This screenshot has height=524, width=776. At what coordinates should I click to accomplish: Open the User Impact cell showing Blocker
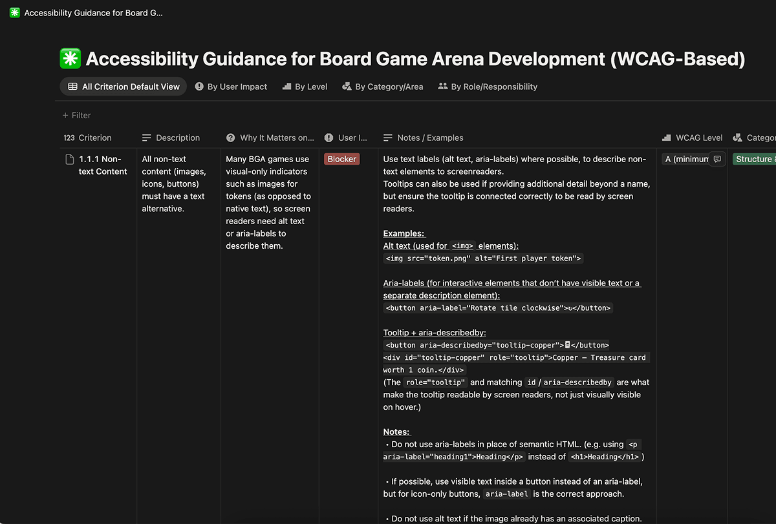coord(341,158)
